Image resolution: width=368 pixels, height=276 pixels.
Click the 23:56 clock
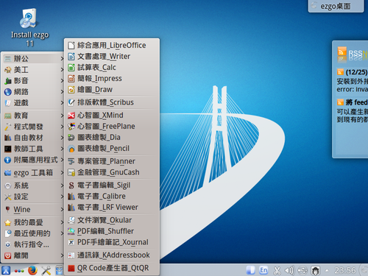click(x=345, y=270)
